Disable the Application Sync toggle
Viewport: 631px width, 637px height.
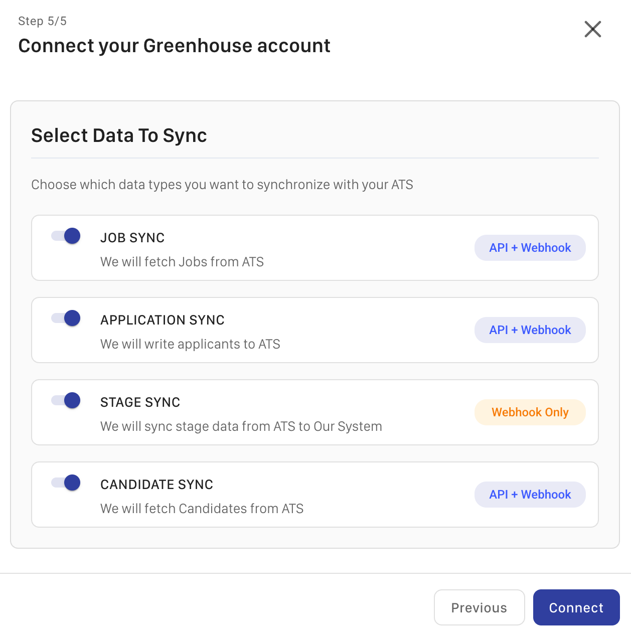point(66,318)
